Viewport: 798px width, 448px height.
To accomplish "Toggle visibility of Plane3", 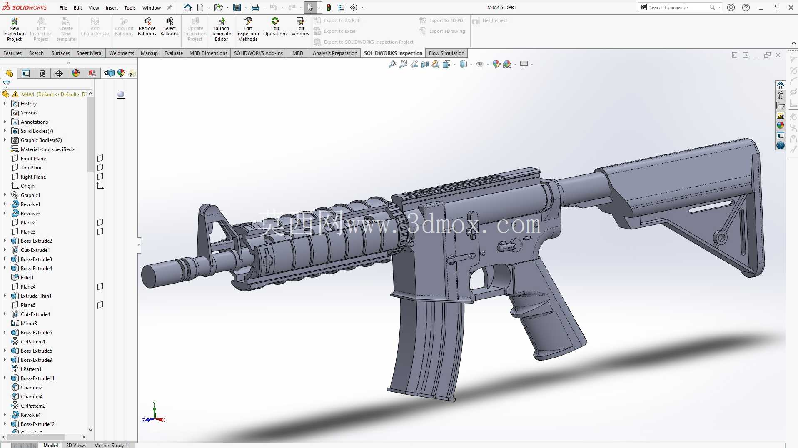I will click(100, 231).
